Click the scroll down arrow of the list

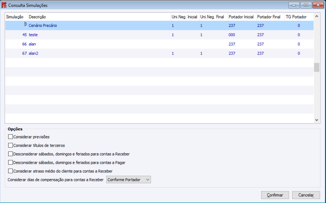pyautogui.click(x=317, y=120)
